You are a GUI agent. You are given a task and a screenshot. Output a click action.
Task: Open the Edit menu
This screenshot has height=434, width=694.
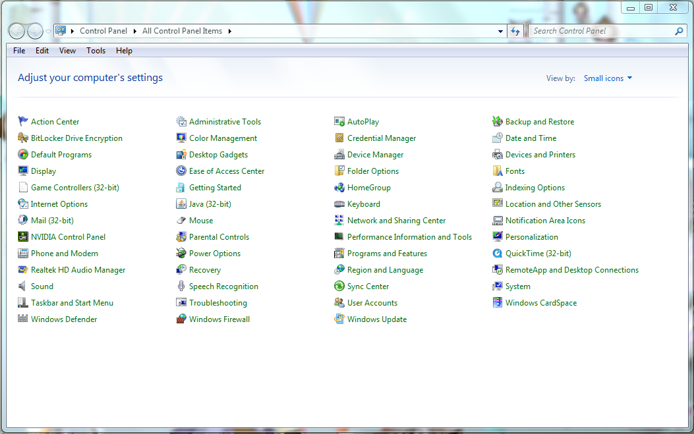[x=42, y=51]
